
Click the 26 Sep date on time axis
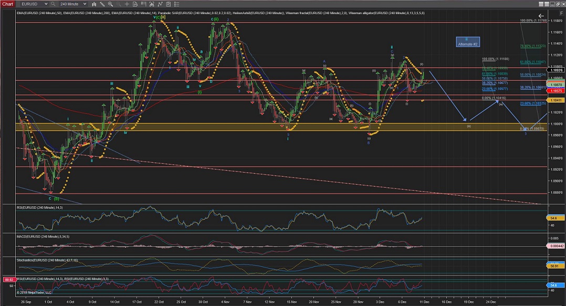(x=26, y=302)
